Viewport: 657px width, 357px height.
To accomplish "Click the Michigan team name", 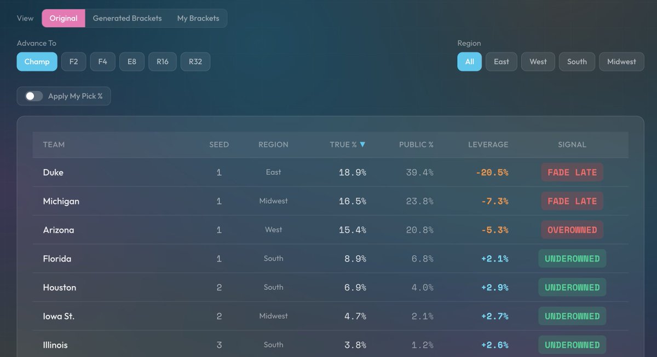I will (61, 201).
